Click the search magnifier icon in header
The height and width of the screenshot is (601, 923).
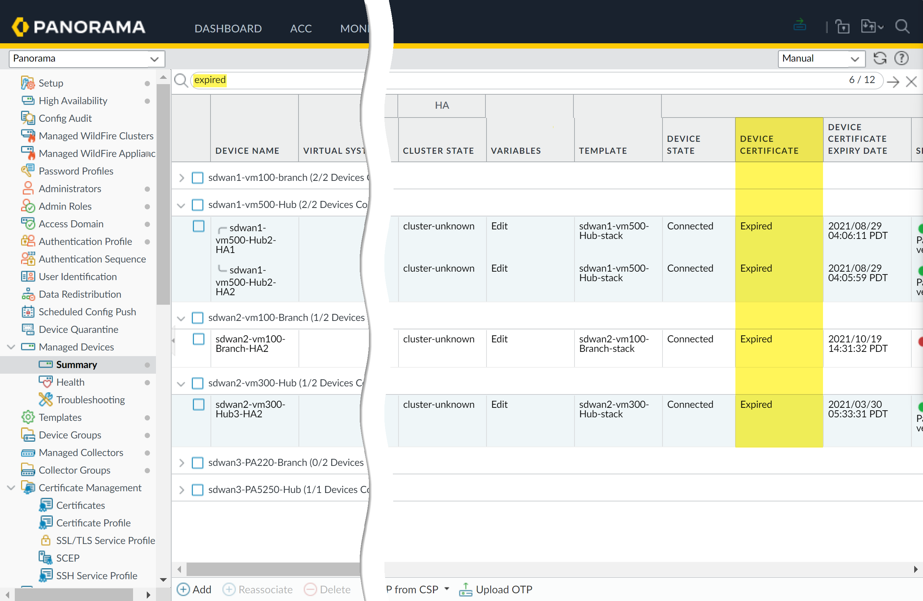(902, 27)
